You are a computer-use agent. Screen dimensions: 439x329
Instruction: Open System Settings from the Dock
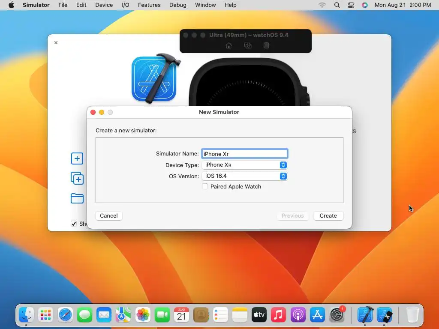point(337,315)
